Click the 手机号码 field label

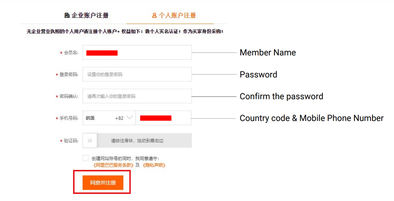coord(68,119)
